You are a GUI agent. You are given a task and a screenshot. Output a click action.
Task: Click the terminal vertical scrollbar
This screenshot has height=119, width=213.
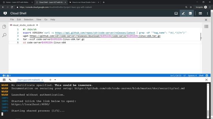point(208,100)
